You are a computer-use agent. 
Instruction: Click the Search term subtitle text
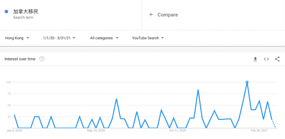[23, 18]
